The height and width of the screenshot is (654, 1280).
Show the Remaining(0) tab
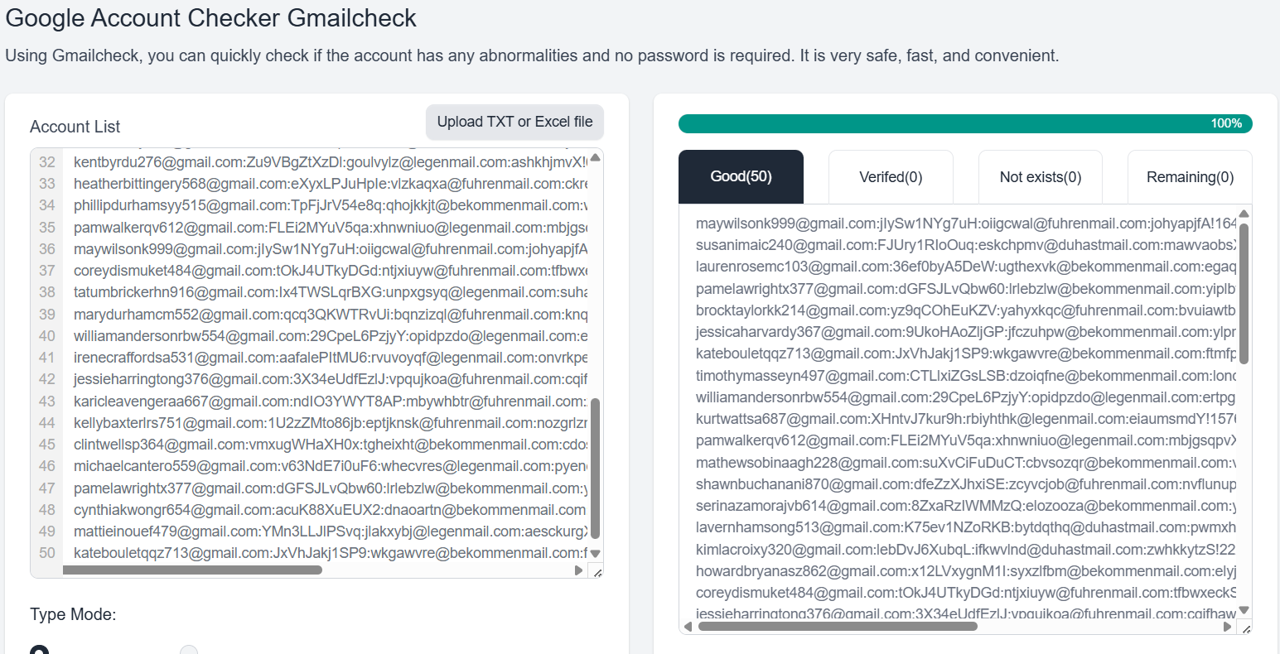[1190, 176]
